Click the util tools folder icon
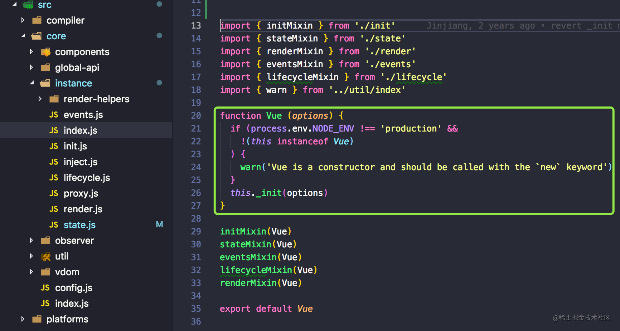Image resolution: width=620 pixels, height=331 pixels. pos(45,257)
